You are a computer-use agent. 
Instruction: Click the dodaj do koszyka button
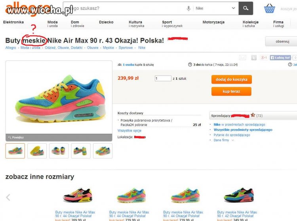232,79
